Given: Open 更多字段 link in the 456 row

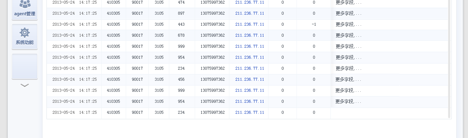Looking at the screenshot, I should (349, 79).
